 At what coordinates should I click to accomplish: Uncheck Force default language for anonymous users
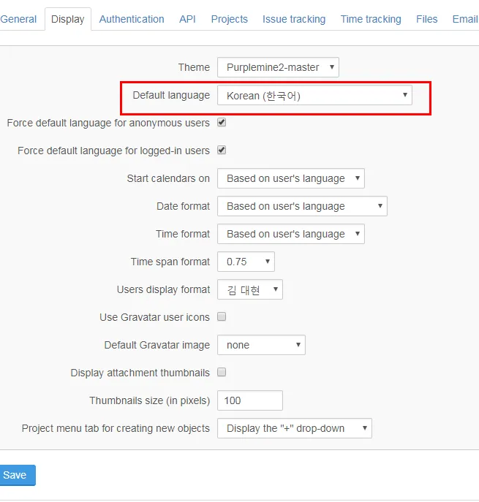coord(222,122)
